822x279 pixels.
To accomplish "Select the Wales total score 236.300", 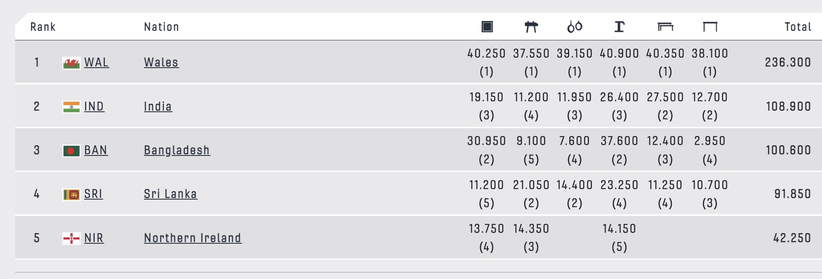I will 788,63.
